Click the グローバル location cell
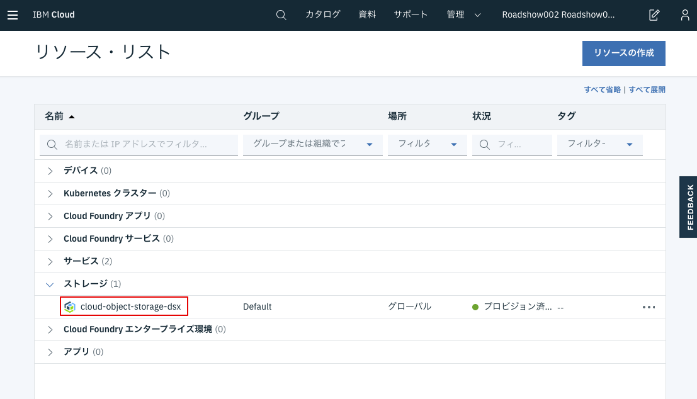 [409, 306]
